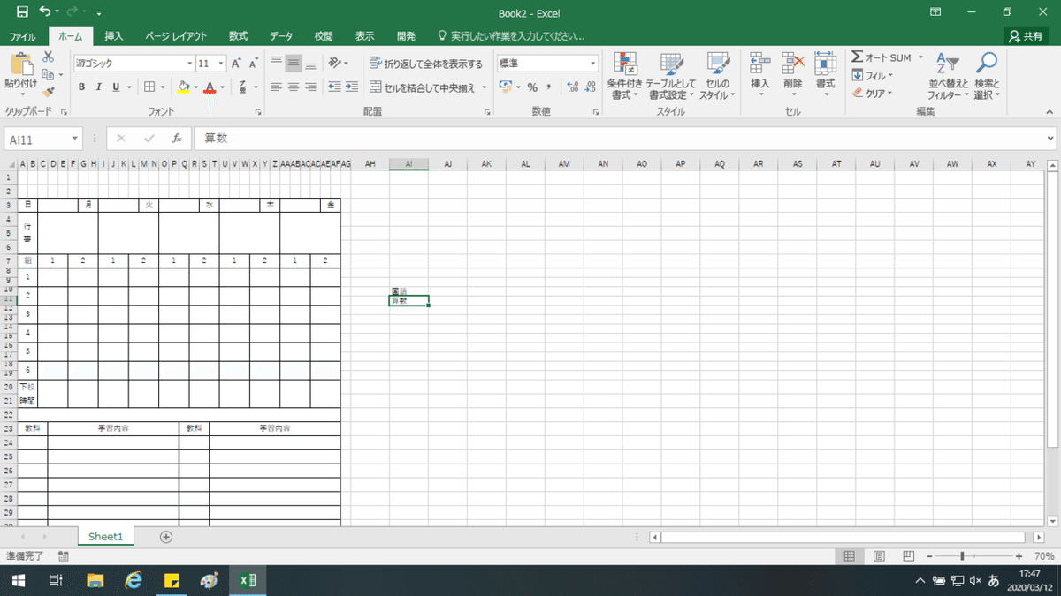Switch to Page Layout view icon

coord(879,556)
